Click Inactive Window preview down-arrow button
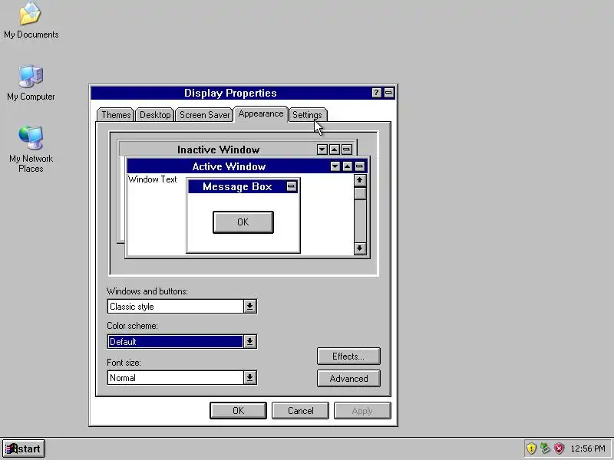Image resolution: width=614 pixels, height=460 pixels. coord(322,149)
